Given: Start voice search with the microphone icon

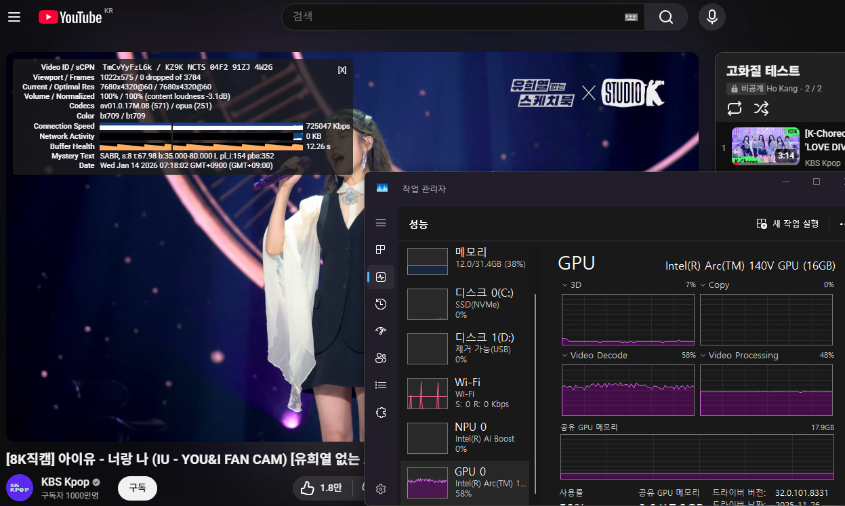Looking at the screenshot, I should click(x=712, y=17).
